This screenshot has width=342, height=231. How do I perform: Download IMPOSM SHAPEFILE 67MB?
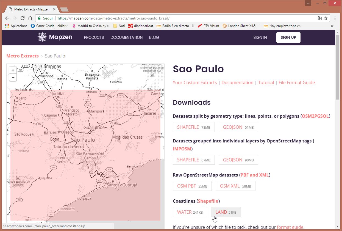pos(194,160)
